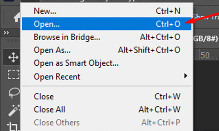Click the document tab showing GB/8#
The height and width of the screenshot is (131, 219).
[206, 39]
